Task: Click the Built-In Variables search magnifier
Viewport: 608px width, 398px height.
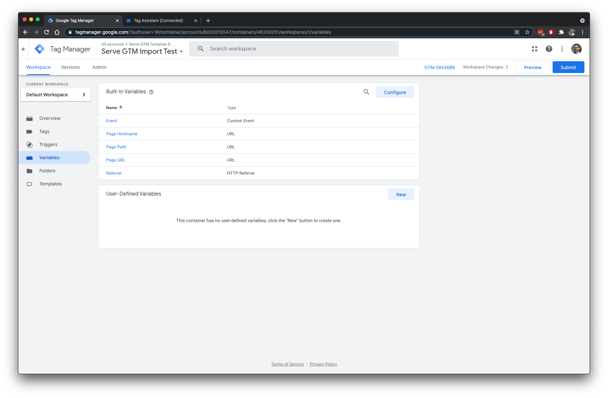Action: tap(366, 92)
